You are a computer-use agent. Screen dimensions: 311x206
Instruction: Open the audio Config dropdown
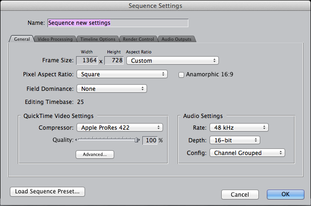point(247,153)
